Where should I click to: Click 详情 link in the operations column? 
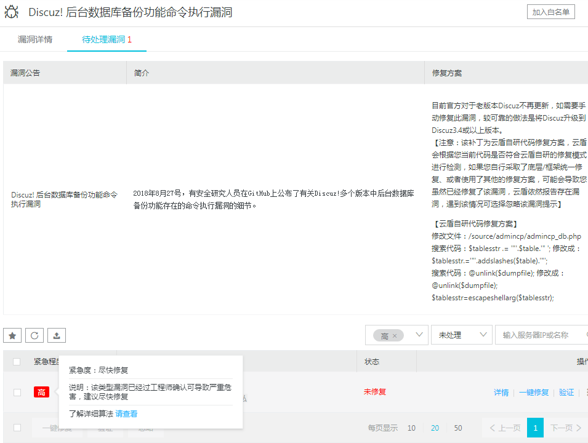pos(501,392)
